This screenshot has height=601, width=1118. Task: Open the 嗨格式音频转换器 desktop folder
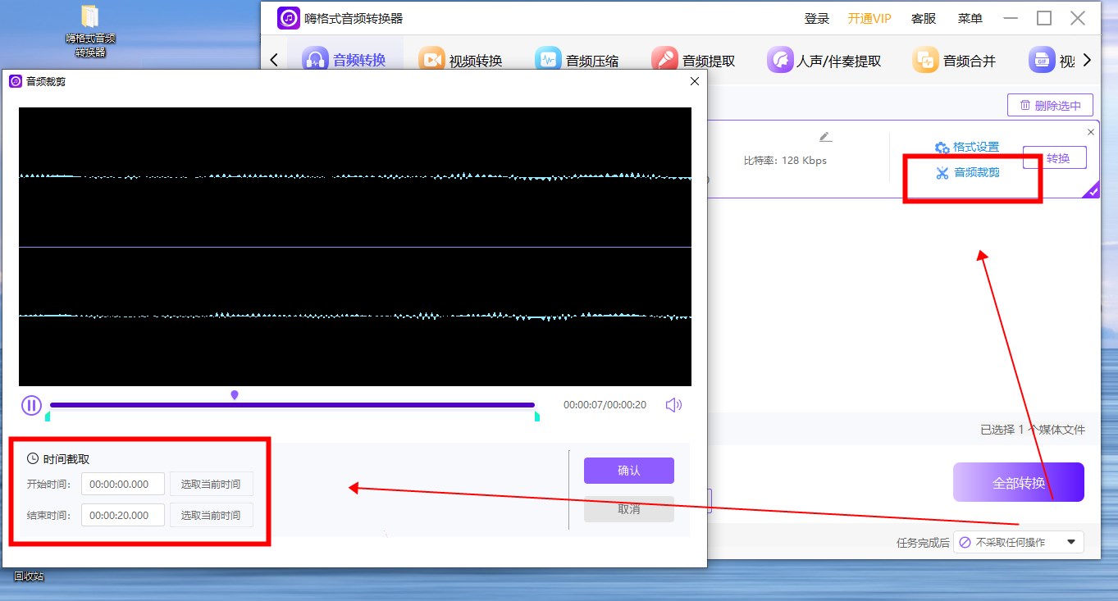[90, 31]
